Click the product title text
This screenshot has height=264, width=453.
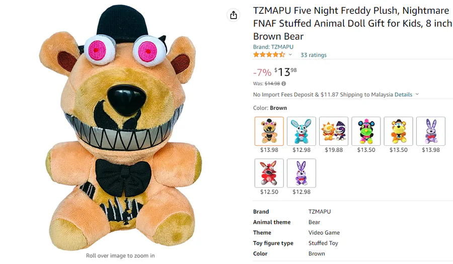coord(353,23)
